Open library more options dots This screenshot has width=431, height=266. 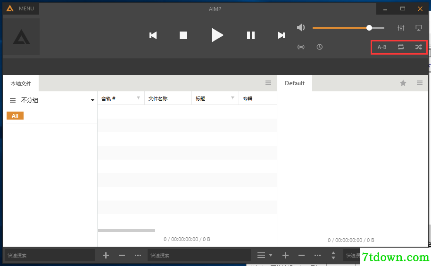[x=138, y=256]
